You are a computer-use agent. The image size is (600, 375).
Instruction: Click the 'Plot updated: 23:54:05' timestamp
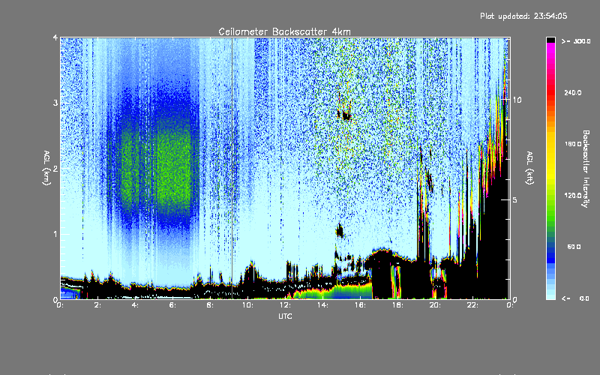[523, 16]
